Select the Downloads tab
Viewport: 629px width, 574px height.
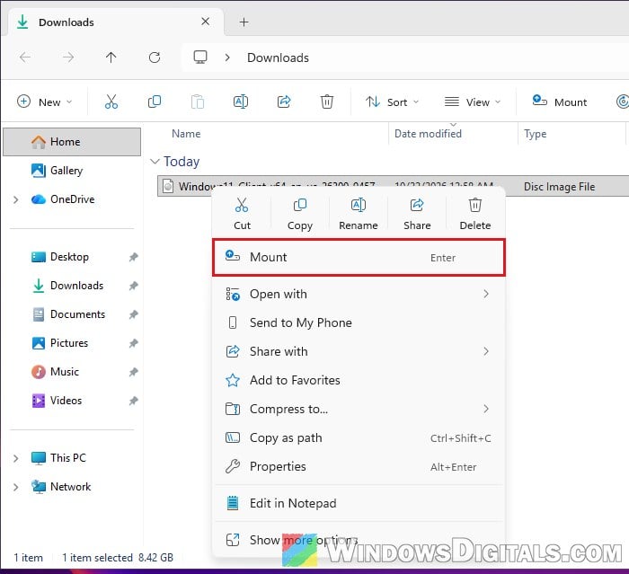click(x=116, y=22)
